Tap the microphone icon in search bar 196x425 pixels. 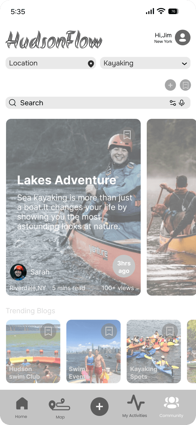[182, 103]
